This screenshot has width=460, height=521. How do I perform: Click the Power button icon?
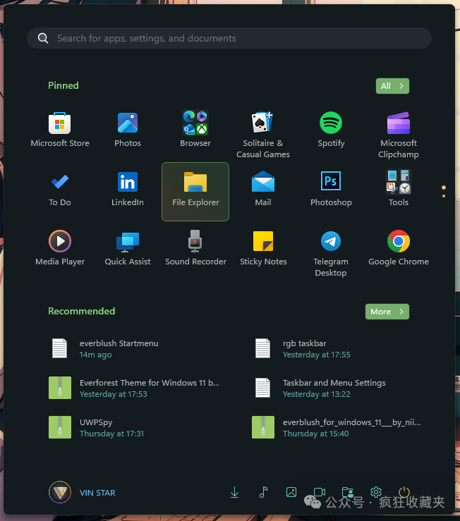[x=404, y=492]
